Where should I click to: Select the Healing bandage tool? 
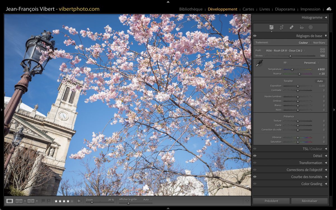(x=291, y=27)
